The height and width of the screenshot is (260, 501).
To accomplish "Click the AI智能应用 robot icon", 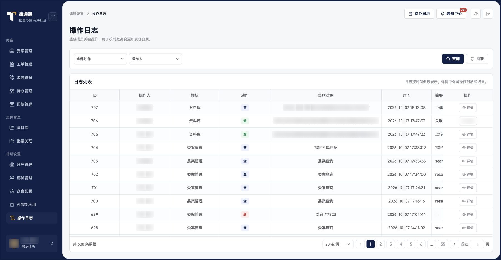I will click(x=12, y=205).
